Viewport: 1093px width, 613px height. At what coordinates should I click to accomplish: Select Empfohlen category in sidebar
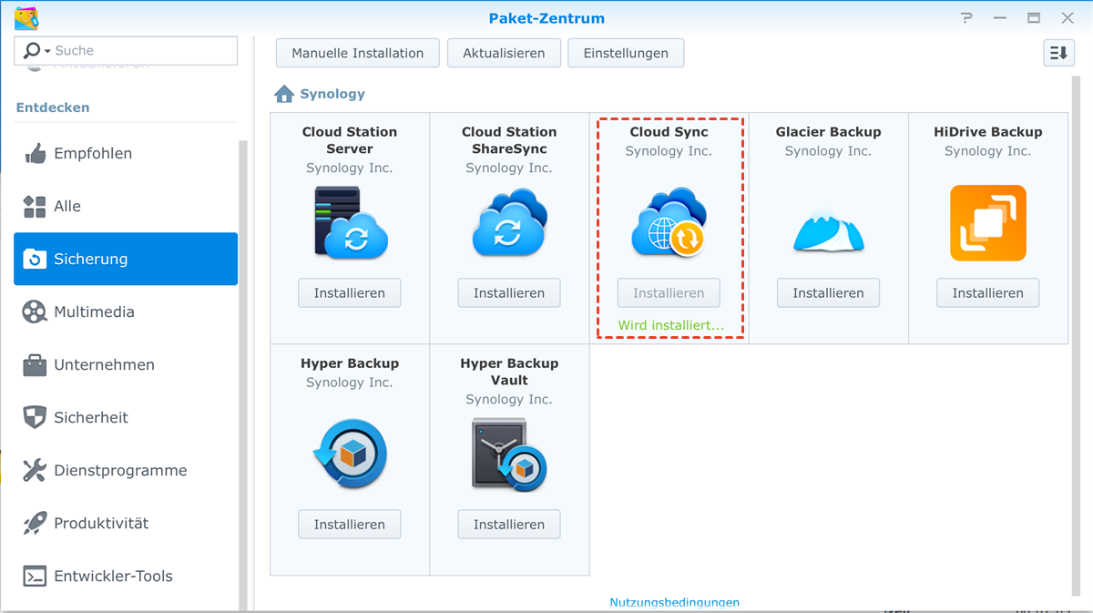click(126, 153)
